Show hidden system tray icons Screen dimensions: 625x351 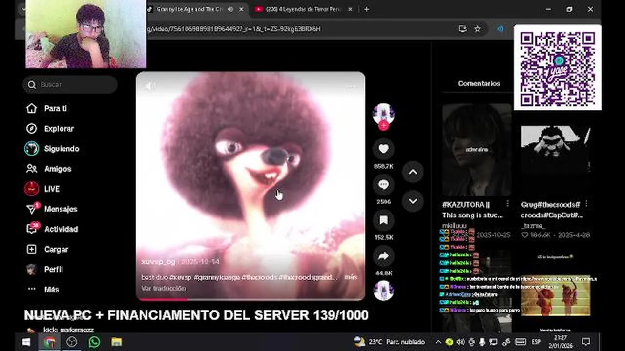(438, 342)
